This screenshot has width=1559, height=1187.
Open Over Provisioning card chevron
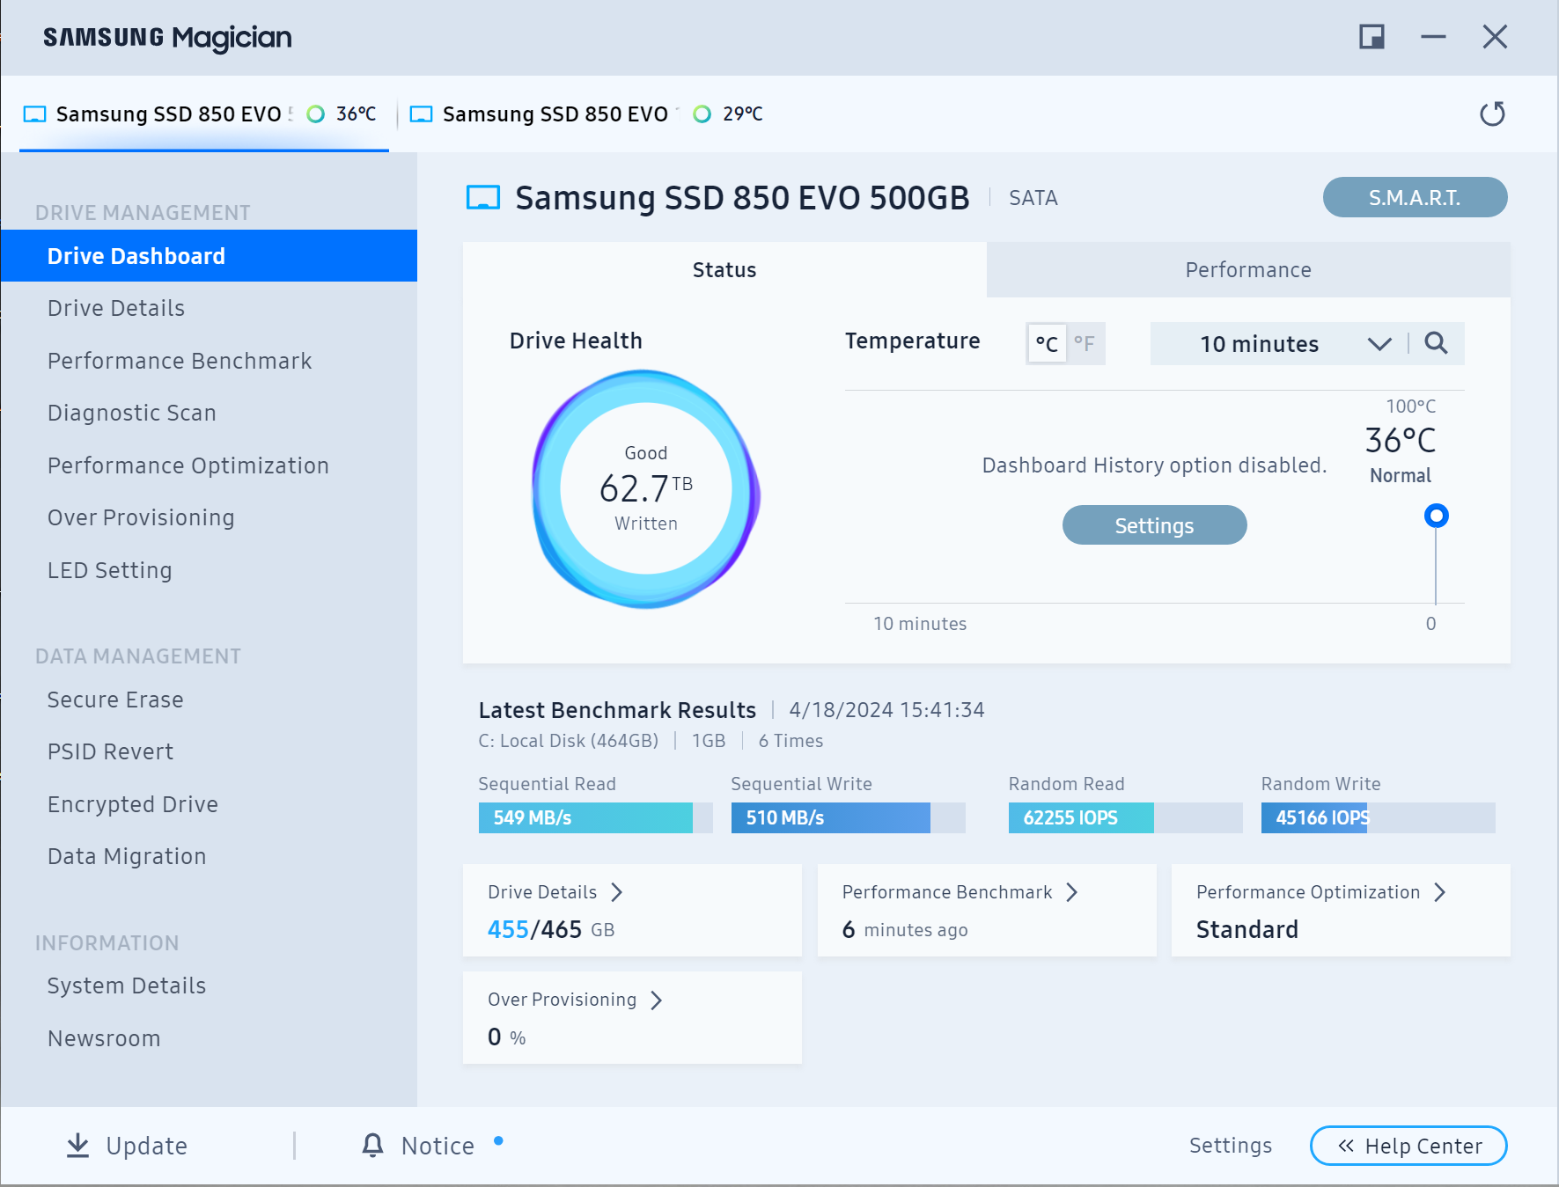[657, 1000]
